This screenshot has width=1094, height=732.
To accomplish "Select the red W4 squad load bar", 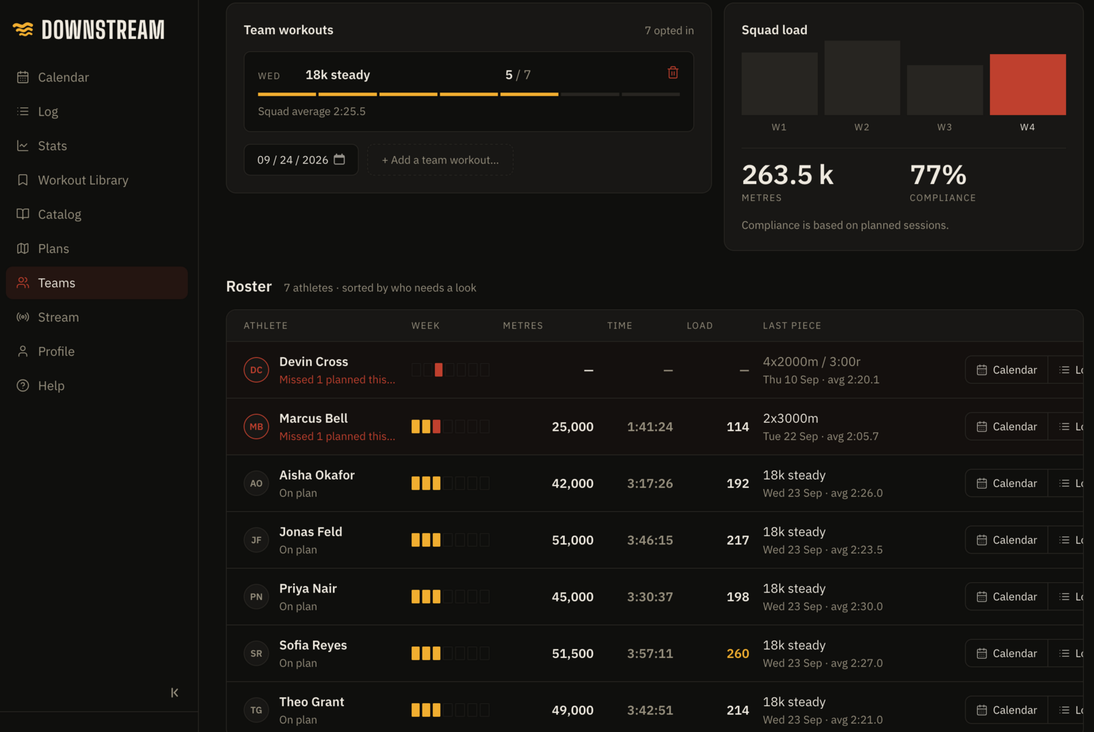I will point(1028,84).
